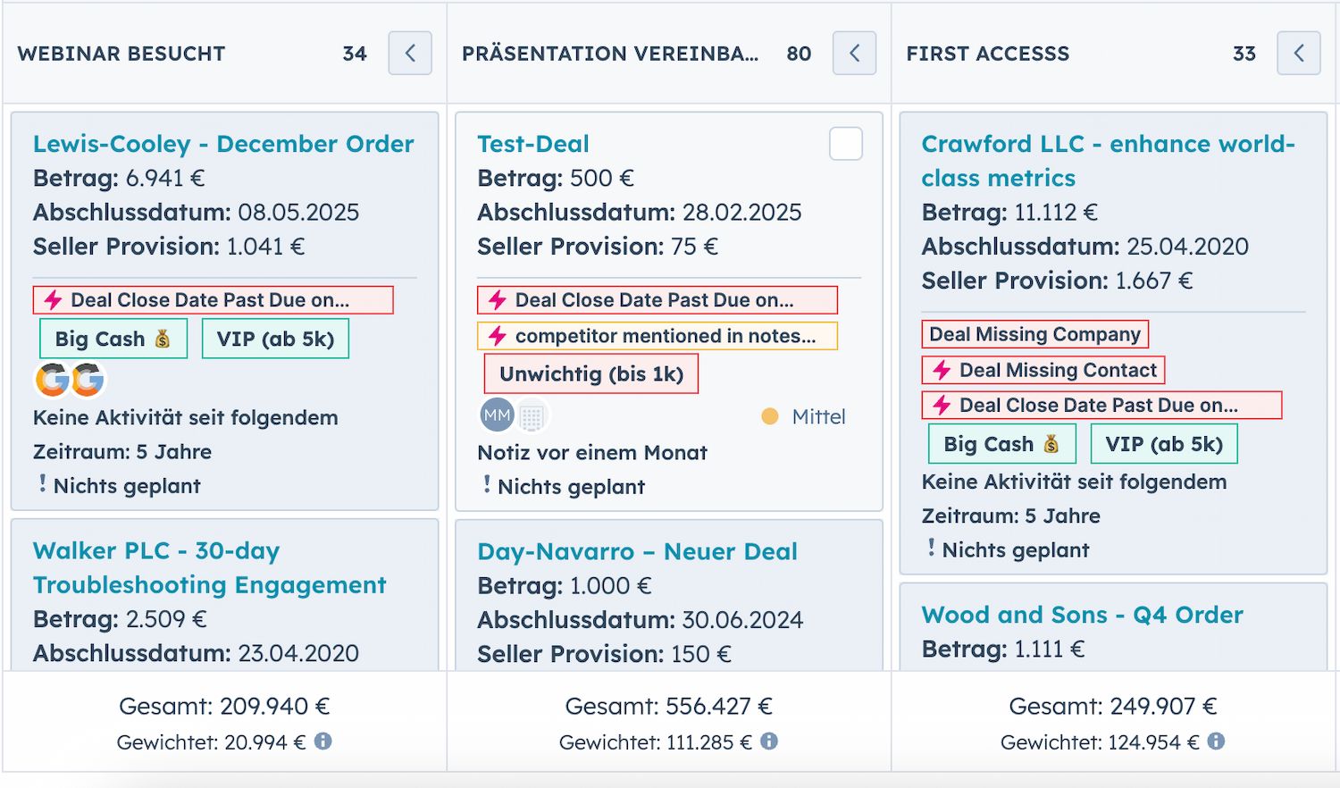Click info icon beside Gewichtet 20.994 €
The width and height of the screenshot is (1340, 788).
(x=323, y=741)
